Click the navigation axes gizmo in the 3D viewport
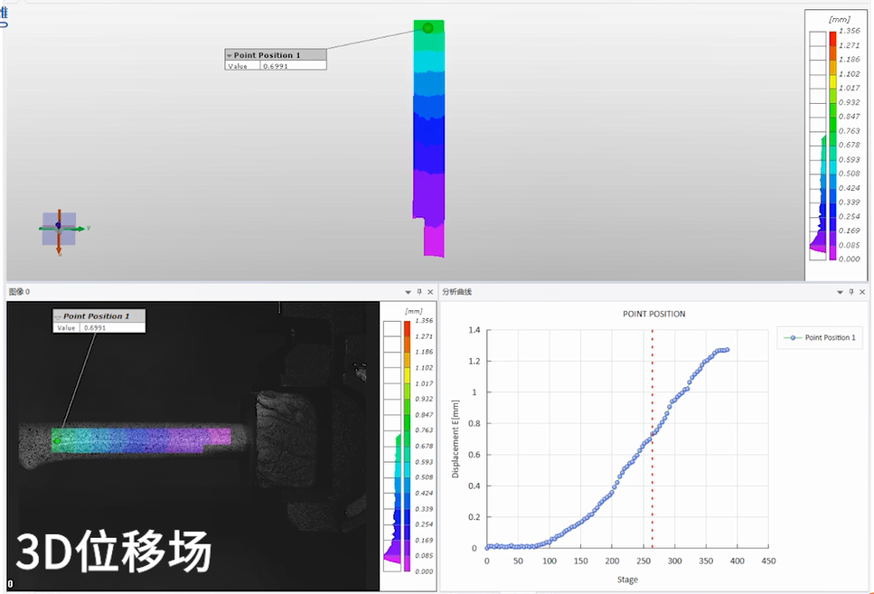The width and height of the screenshot is (874, 594). [59, 228]
